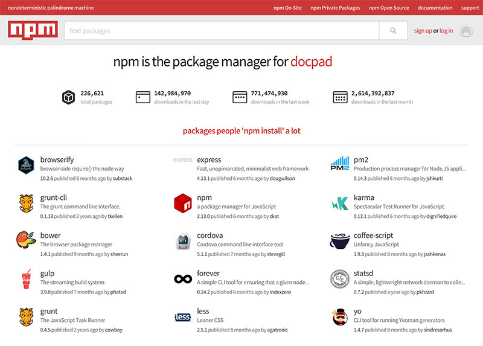The height and width of the screenshot is (346, 483).
Task: Click the npm logo
Action: [x=33, y=31]
